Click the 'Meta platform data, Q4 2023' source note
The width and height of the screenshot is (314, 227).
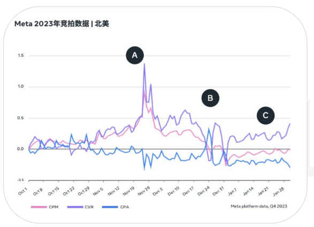pyautogui.click(x=259, y=206)
